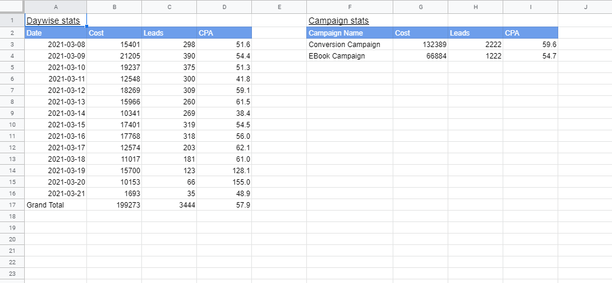Select row 17 header
This screenshot has height=283, width=612.
point(12,205)
